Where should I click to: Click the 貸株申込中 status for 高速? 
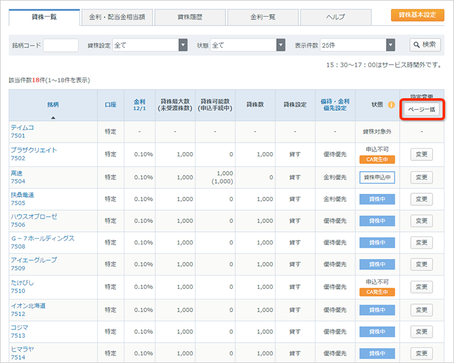point(377,178)
